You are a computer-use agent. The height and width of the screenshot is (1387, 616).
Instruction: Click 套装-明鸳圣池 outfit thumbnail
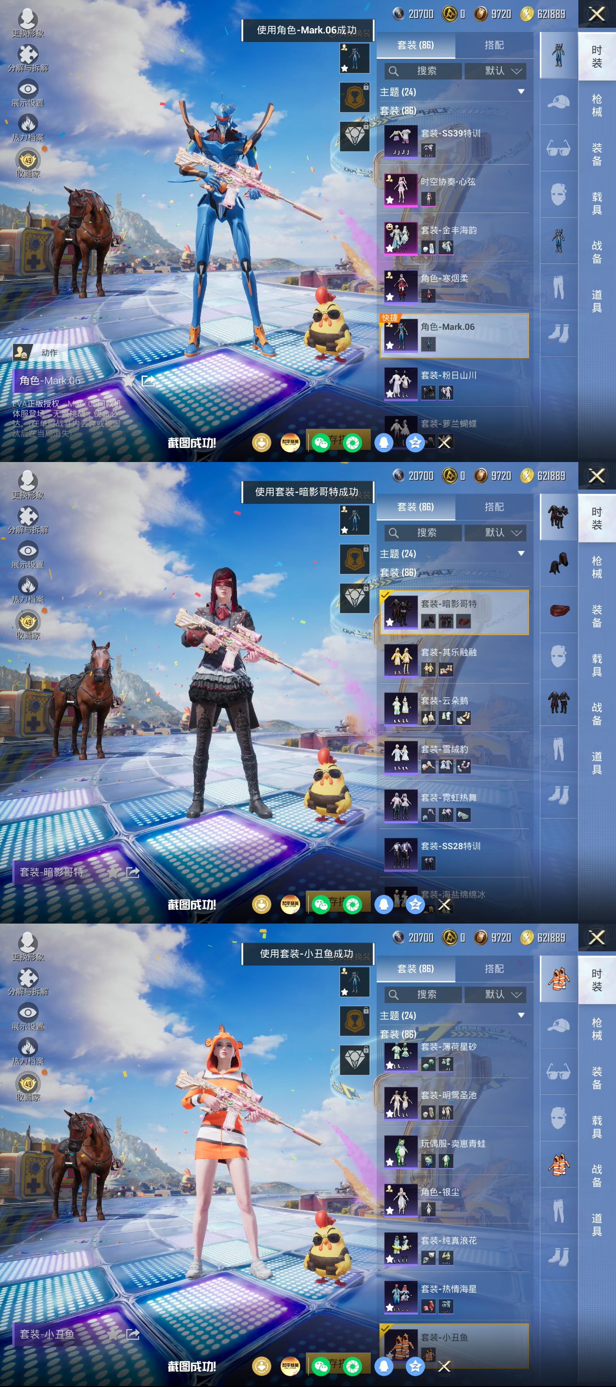point(400,1104)
